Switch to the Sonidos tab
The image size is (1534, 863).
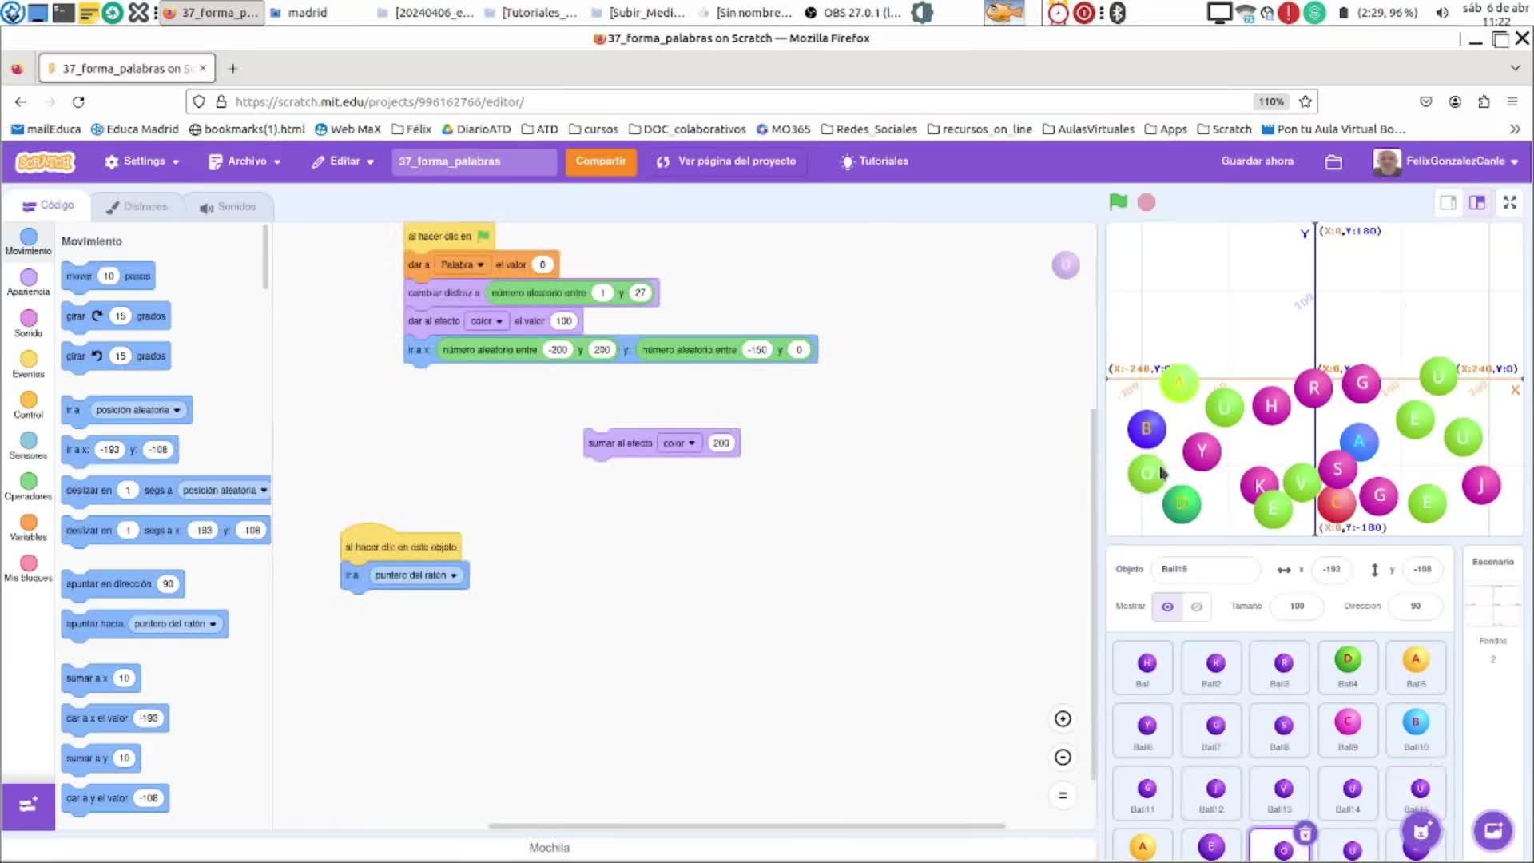point(228,206)
